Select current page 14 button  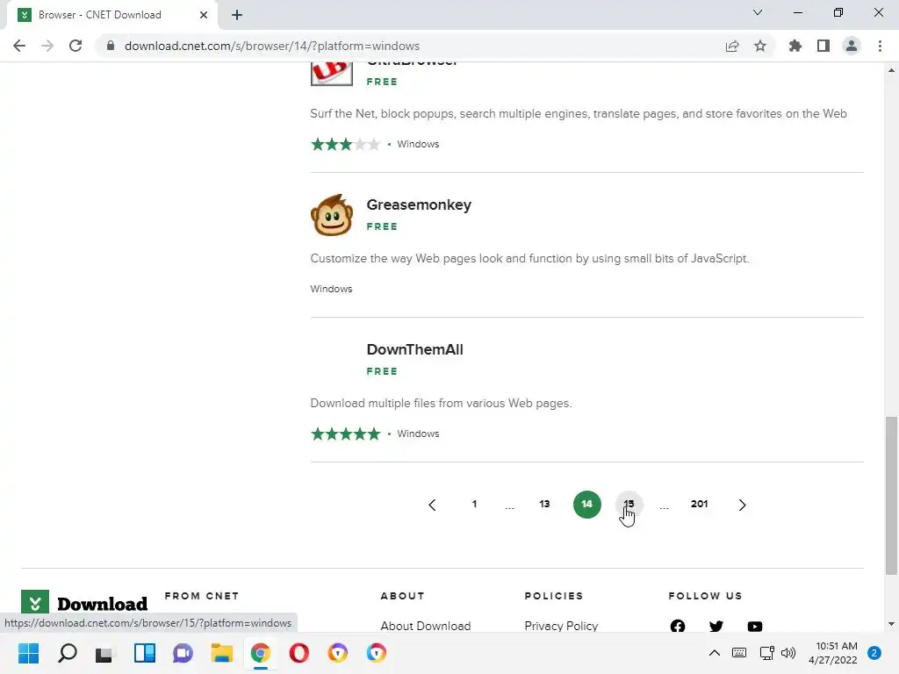tap(586, 505)
